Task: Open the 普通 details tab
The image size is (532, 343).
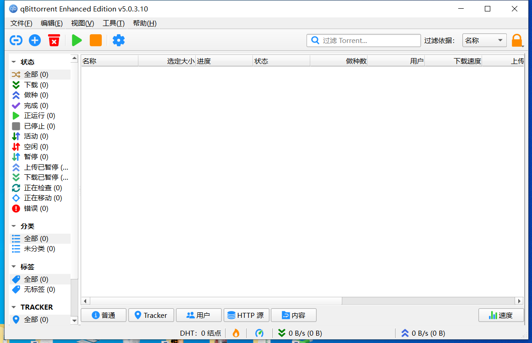Action: click(104, 315)
